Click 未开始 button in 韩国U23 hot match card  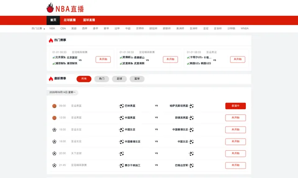point(237,59)
